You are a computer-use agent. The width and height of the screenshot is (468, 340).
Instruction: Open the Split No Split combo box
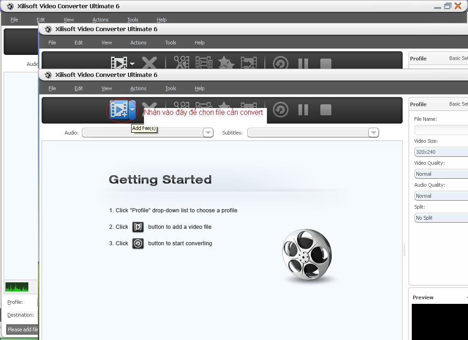click(x=441, y=218)
